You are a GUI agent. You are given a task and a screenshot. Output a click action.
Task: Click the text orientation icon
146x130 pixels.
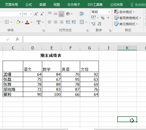[68, 14]
